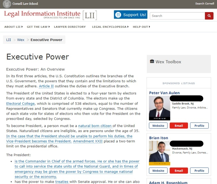Go to Wex in the breadcrumb
The height and width of the screenshot is (184, 217).
(x=21, y=40)
